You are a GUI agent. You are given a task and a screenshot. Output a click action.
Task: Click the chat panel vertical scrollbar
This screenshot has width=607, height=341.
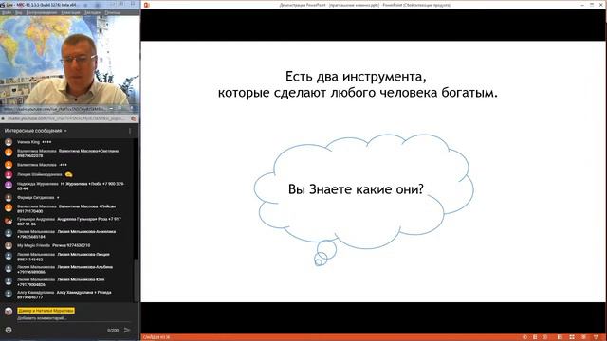(x=136, y=280)
